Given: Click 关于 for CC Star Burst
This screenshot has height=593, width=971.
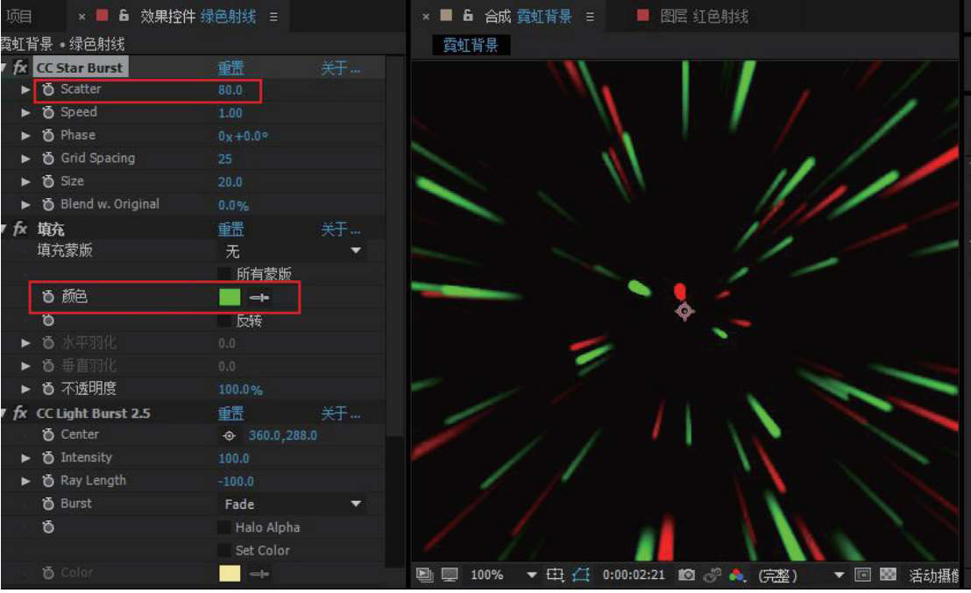Looking at the screenshot, I should 340,68.
